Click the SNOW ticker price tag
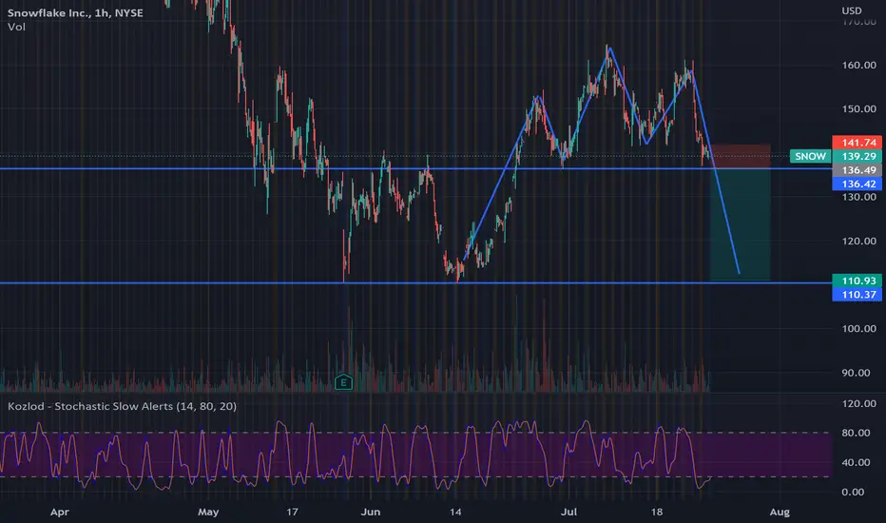Viewport: 886px width, 523px height. tap(810, 156)
